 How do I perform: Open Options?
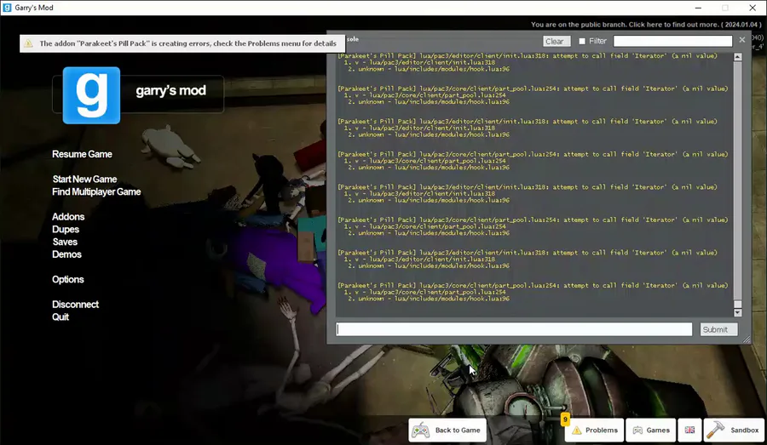pos(68,279)
